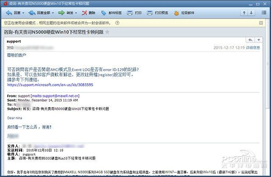This screenshot has height=177, width=271.
Task: Click the Foxmail logo in title bar
Action: 5,3
